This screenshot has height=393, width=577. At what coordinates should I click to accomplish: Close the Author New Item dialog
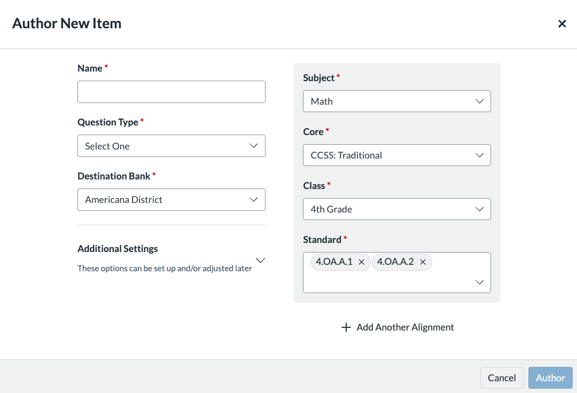pos(562,23)
